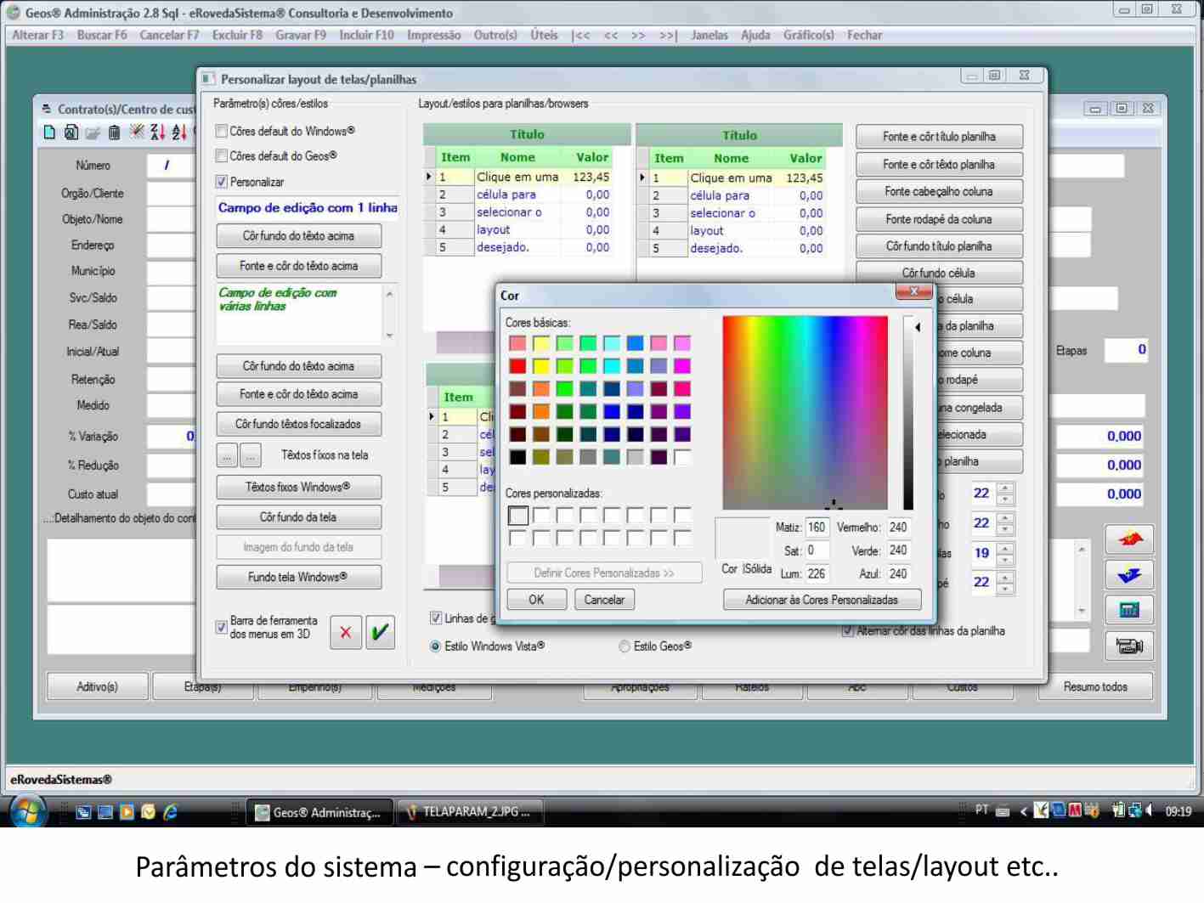Image resolution: width=1204 pixels, height=903 pixels.
Task: Open the calculator icon button
Action: pyautogui.click(x=1129, y=610)
